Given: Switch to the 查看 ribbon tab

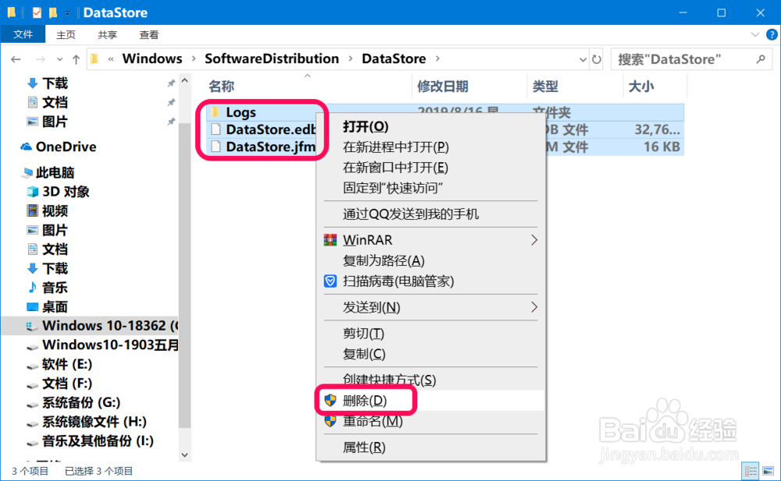Looking at the screenshot, I should point(149,35).
